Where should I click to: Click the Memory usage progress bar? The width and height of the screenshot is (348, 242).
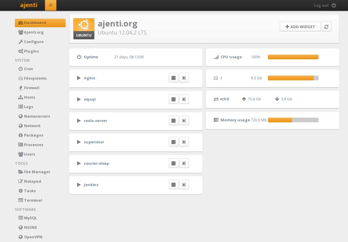293,120
